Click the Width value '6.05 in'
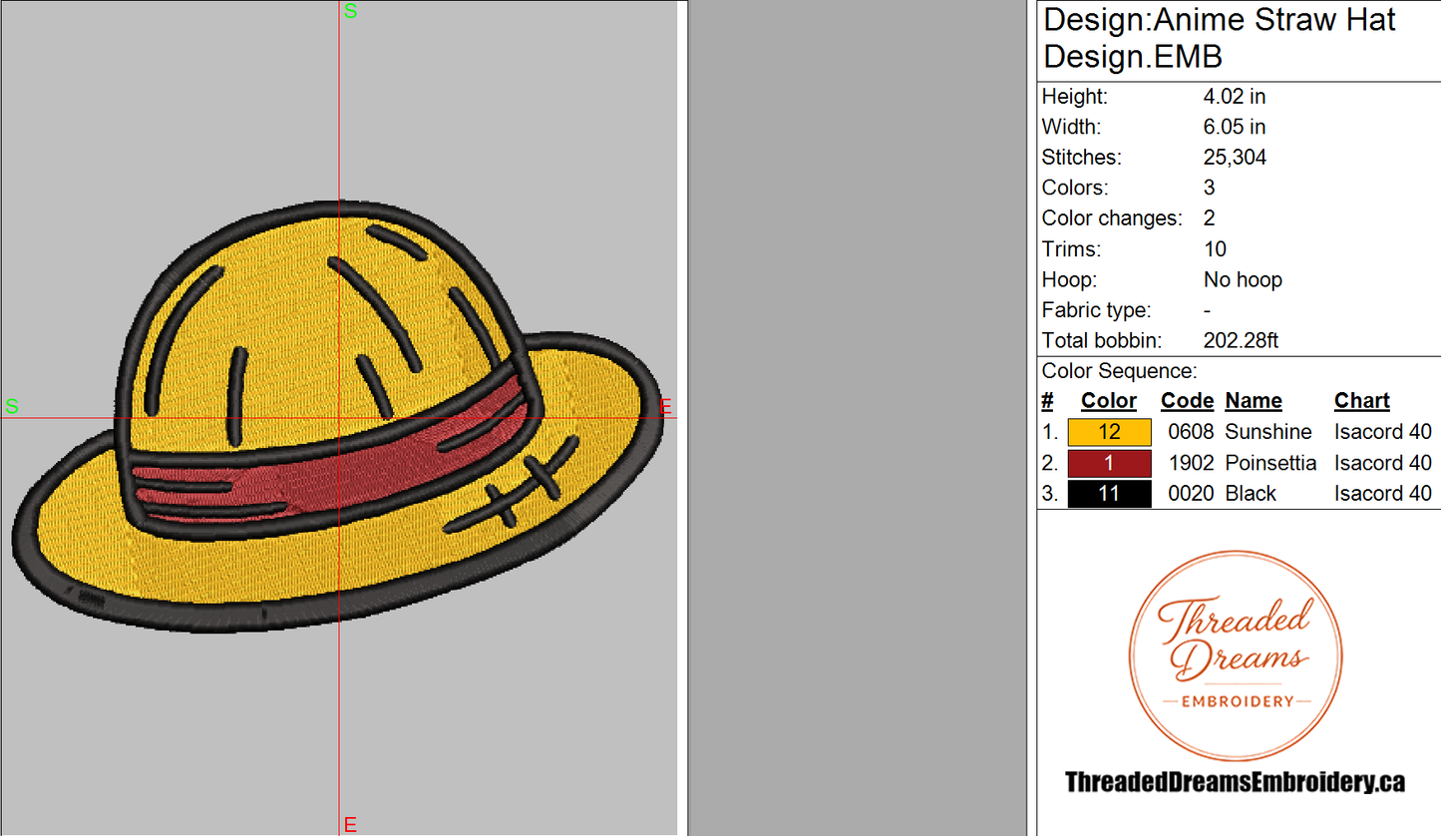This screenshot has width=1441, height=836. tap(1235, 127)
